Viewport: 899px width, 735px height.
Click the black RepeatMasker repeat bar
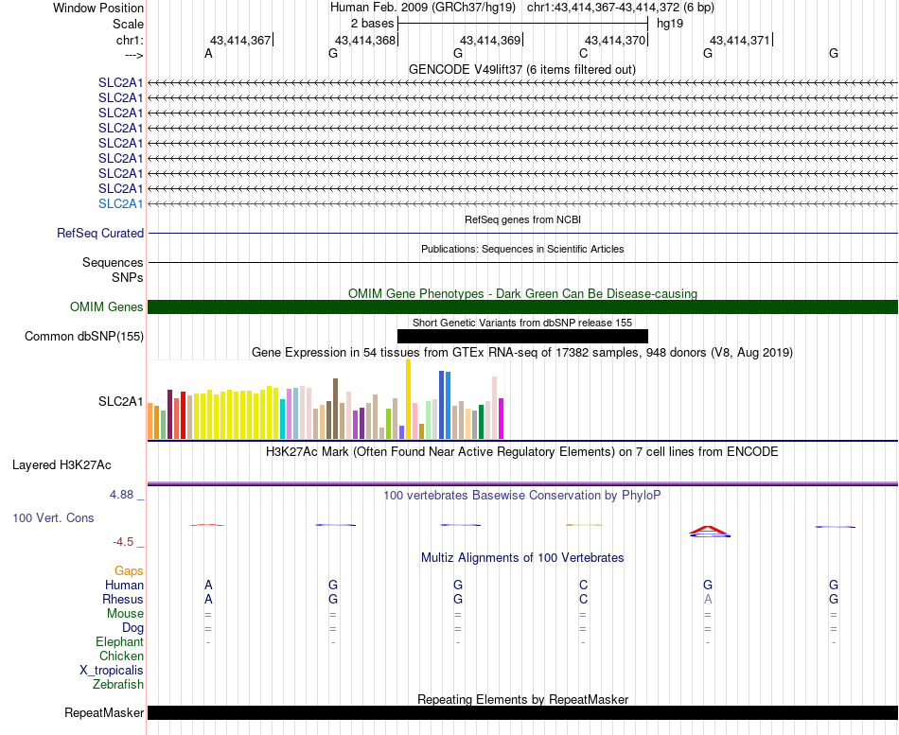coord(523,712)
